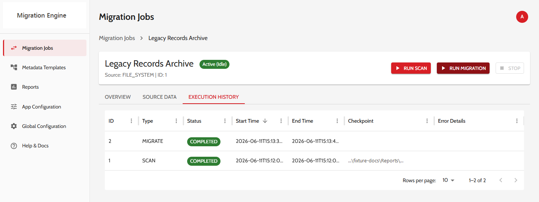
Task: Open Checkpoint column options menu
Action: [x=427, y=121]
